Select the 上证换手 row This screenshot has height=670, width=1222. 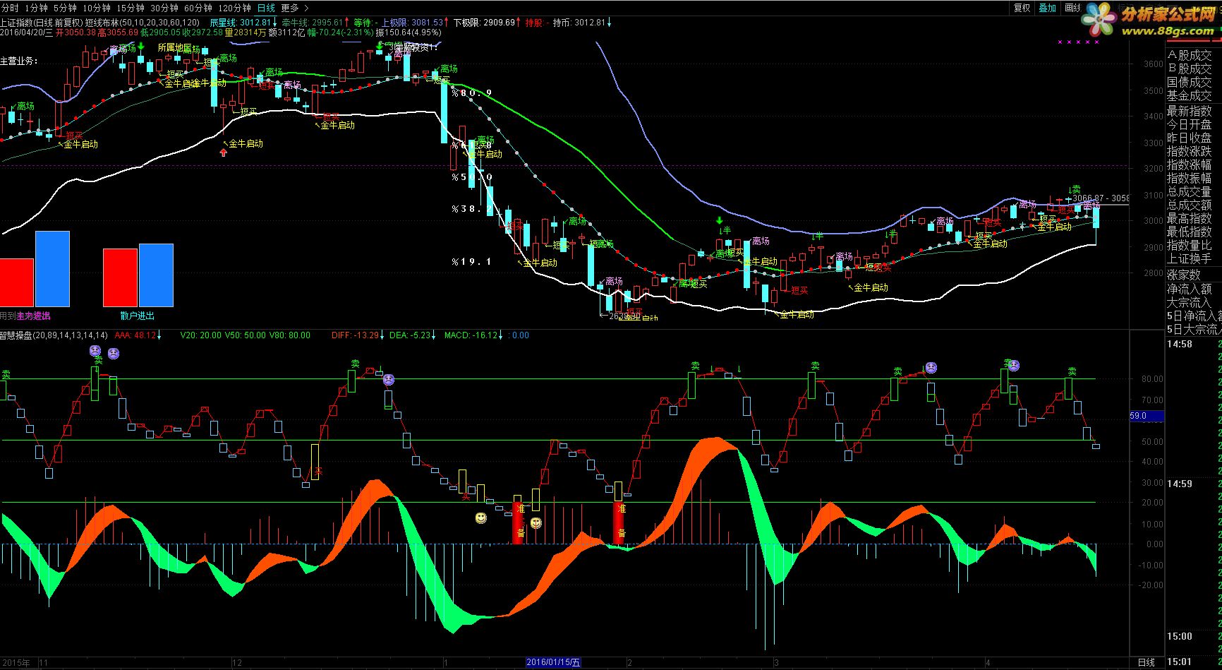1190,258
